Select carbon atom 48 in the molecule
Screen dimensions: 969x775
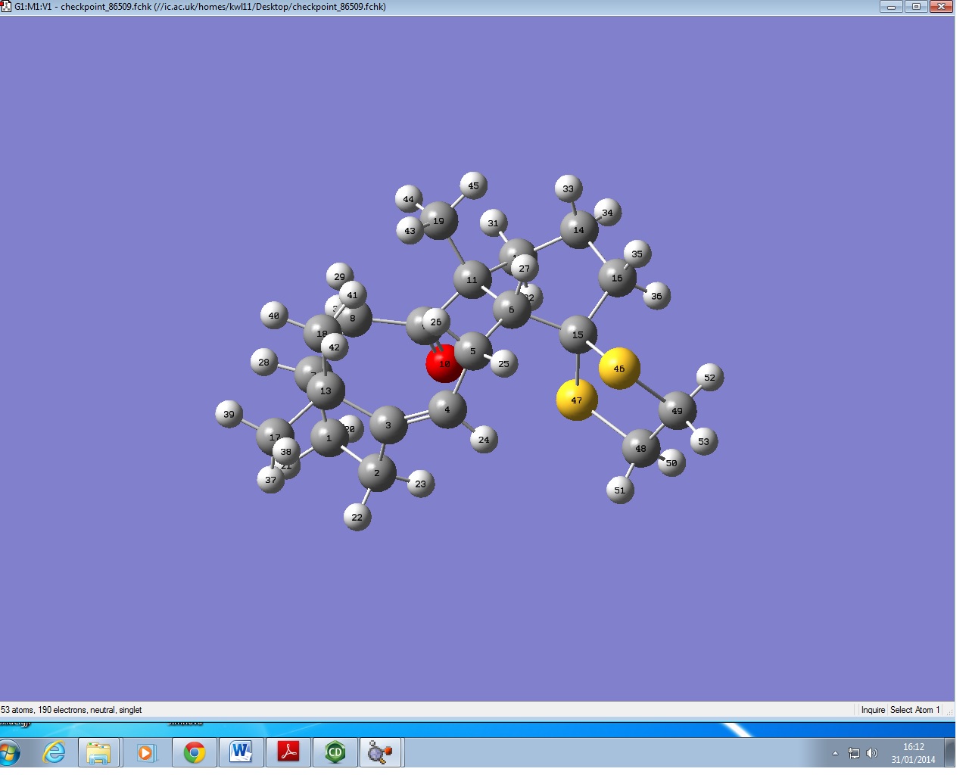tap(640, 449)
